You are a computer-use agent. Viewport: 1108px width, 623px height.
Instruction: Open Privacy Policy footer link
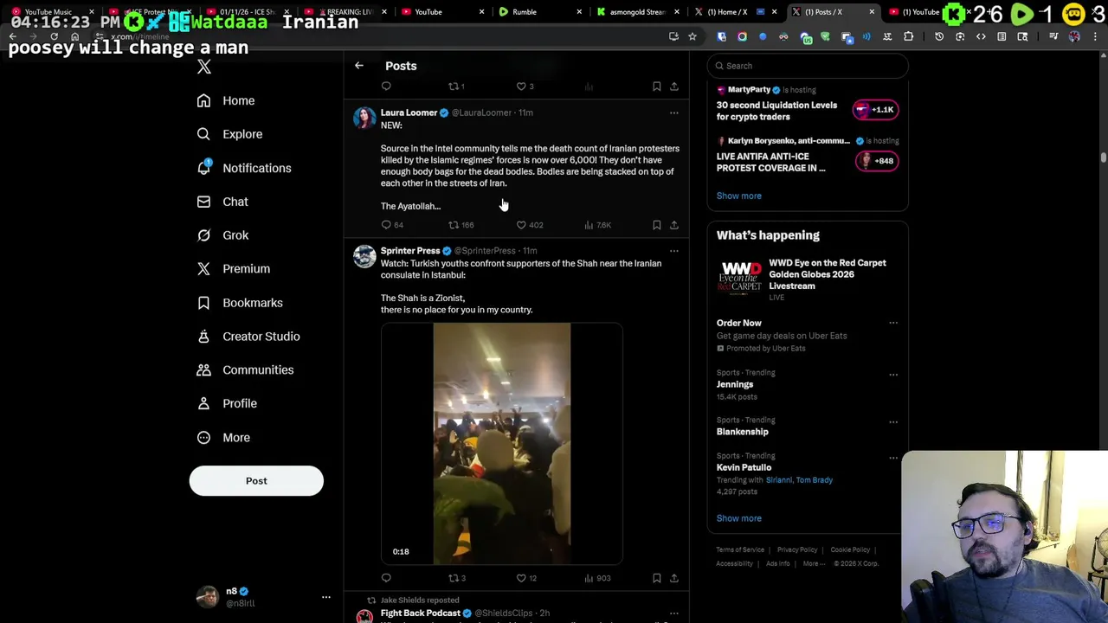796,549
